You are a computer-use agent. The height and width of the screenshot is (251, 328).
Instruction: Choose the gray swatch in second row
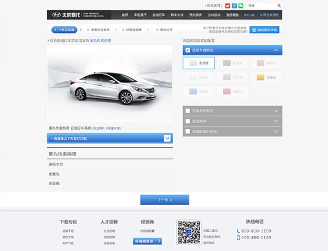point(233,77)
